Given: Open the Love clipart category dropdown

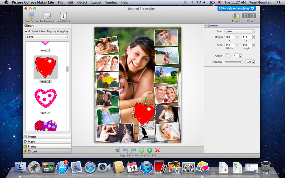Looking at the screenshot, I should click(x=47, y=37).
